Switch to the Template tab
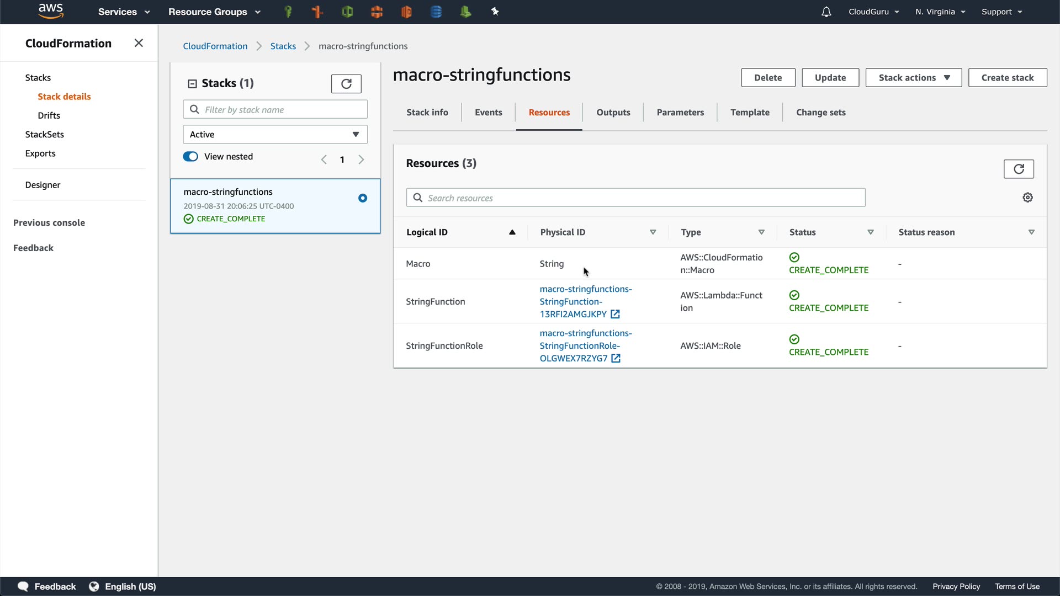The image size is (1060, 596). tap(749, 113)
